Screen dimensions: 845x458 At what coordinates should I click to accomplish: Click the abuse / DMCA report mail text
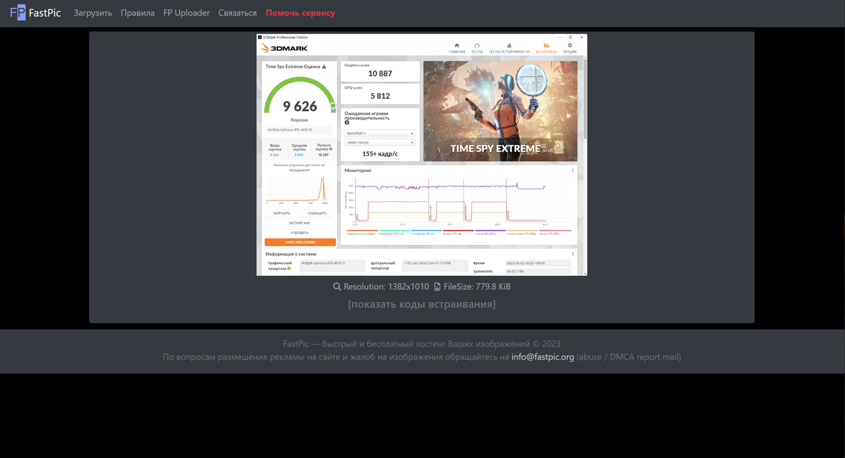tap(628, 357)
